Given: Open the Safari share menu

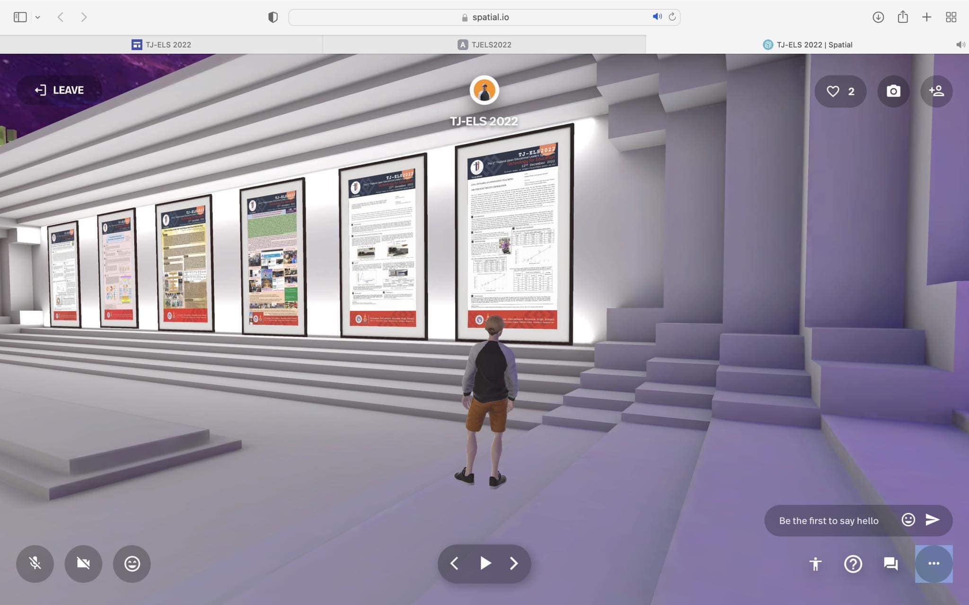Looking at the screenshot, I should [x=903, y=17].
